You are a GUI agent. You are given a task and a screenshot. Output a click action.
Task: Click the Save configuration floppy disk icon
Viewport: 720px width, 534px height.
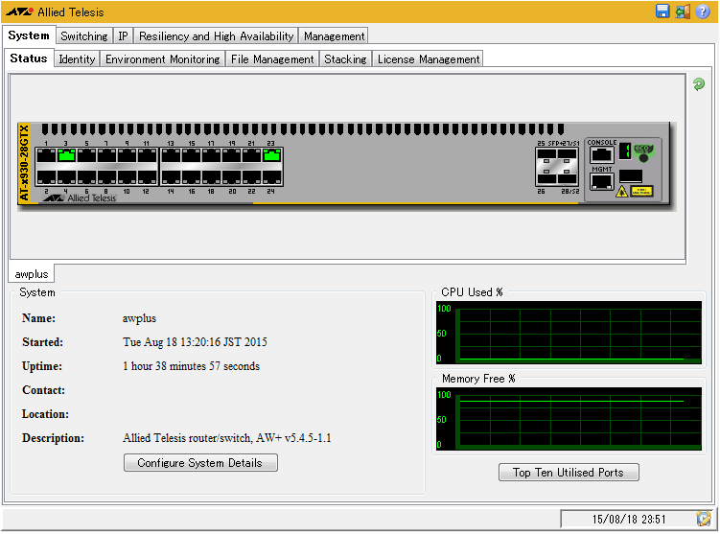tap(662, 12)
